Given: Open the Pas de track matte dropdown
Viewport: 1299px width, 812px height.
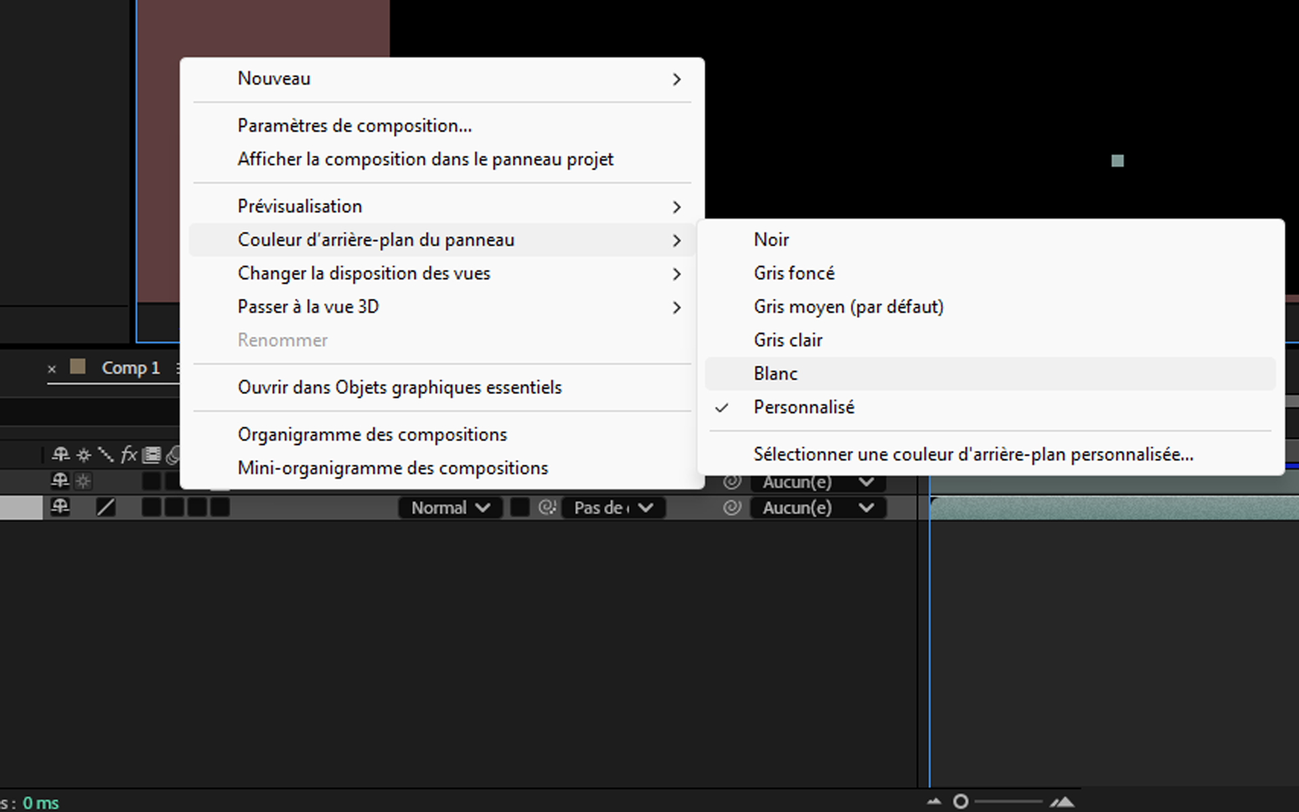Looking at the screenshot, I should (x=613, y=508).
